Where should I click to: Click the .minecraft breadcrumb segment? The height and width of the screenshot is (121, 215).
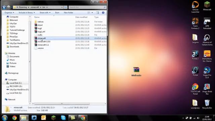(x=35, y=7)
